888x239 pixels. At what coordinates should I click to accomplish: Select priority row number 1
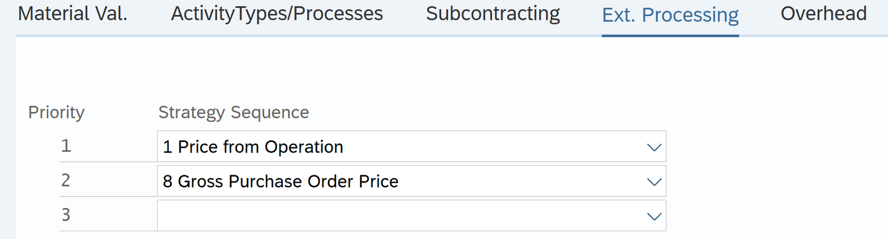click(66, 146)
